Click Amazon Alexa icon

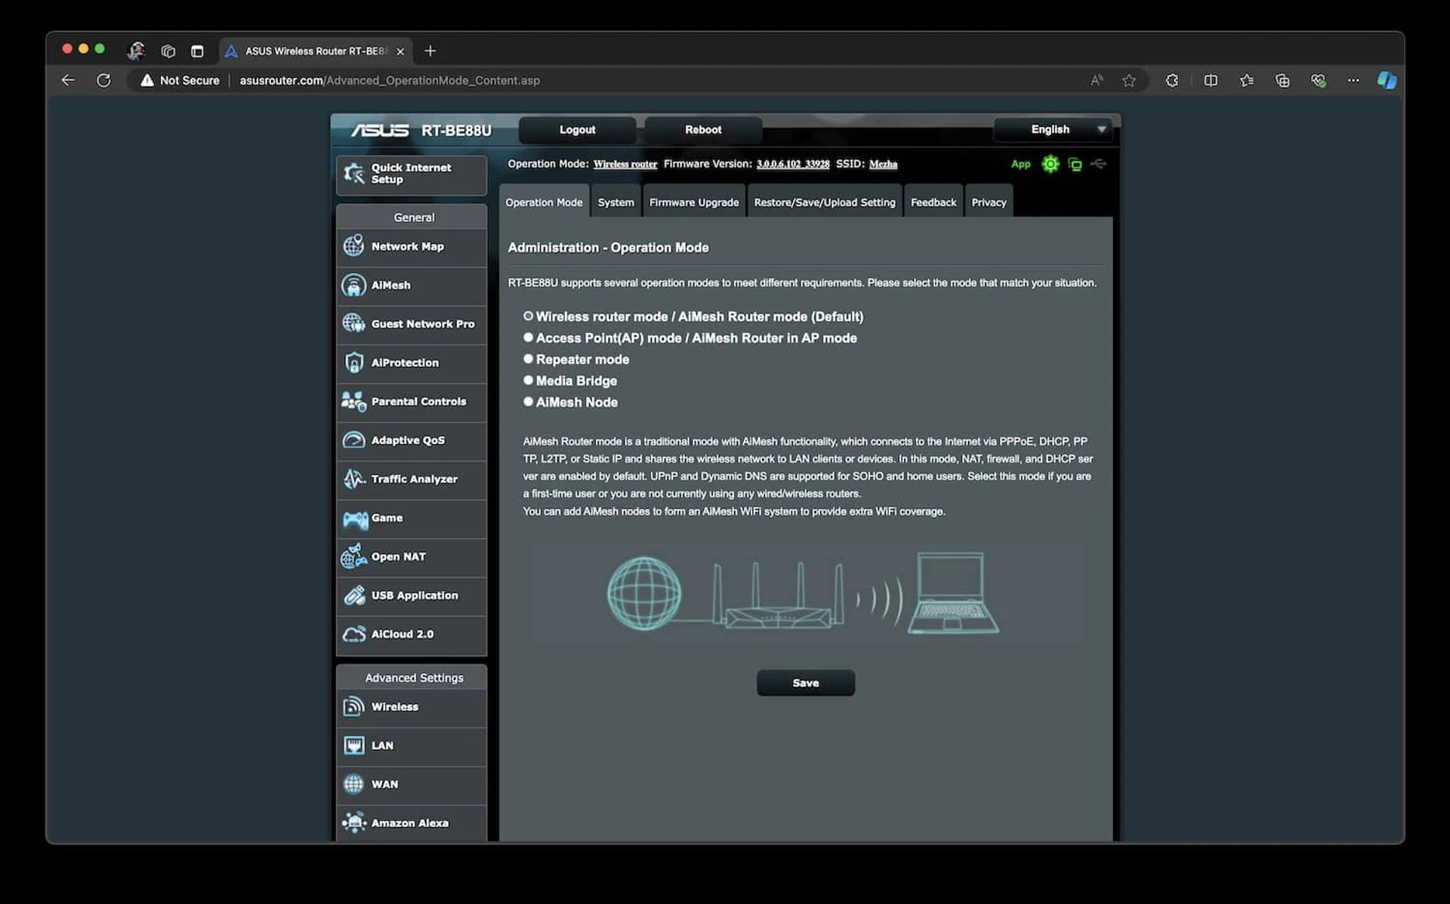(353, 822)
